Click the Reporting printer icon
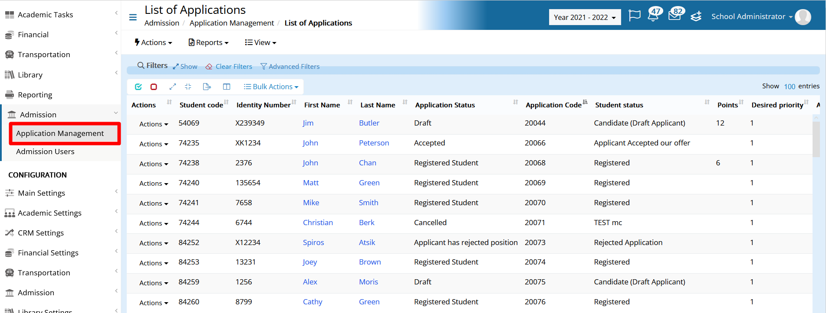The image size is (826, 313). (x=10, y=95)
